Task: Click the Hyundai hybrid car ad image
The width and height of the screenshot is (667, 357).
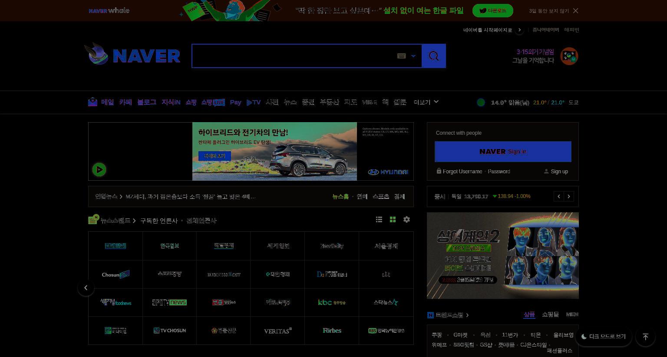Action: point(274,151)
